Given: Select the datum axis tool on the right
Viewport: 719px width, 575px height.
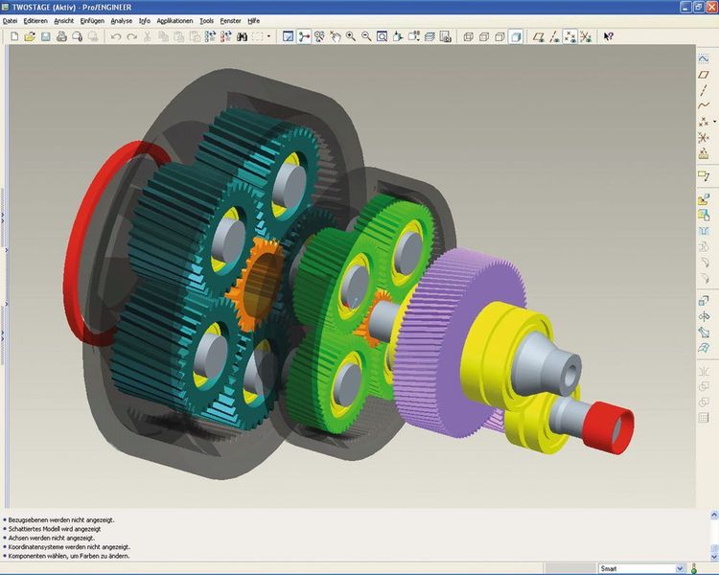Looking at the screenshot, I should coord(704,90).
